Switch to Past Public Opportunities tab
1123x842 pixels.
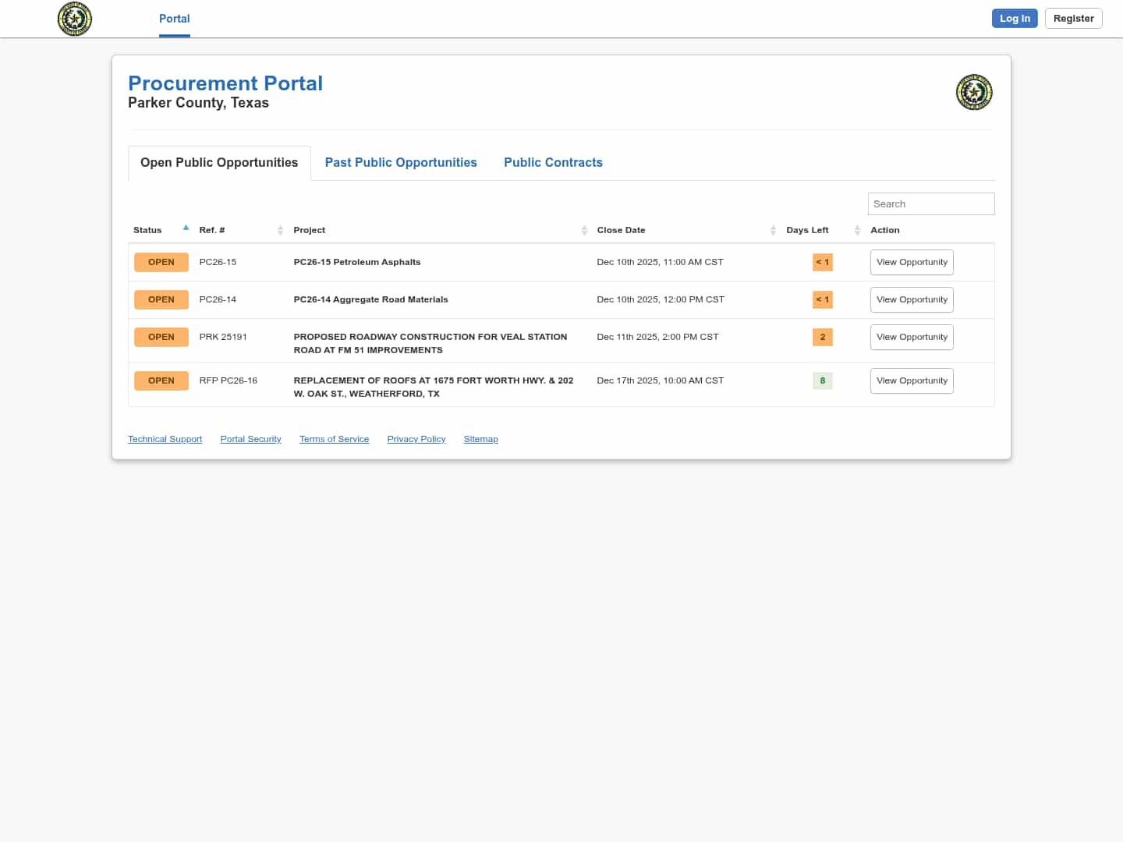tap(401, 162)
